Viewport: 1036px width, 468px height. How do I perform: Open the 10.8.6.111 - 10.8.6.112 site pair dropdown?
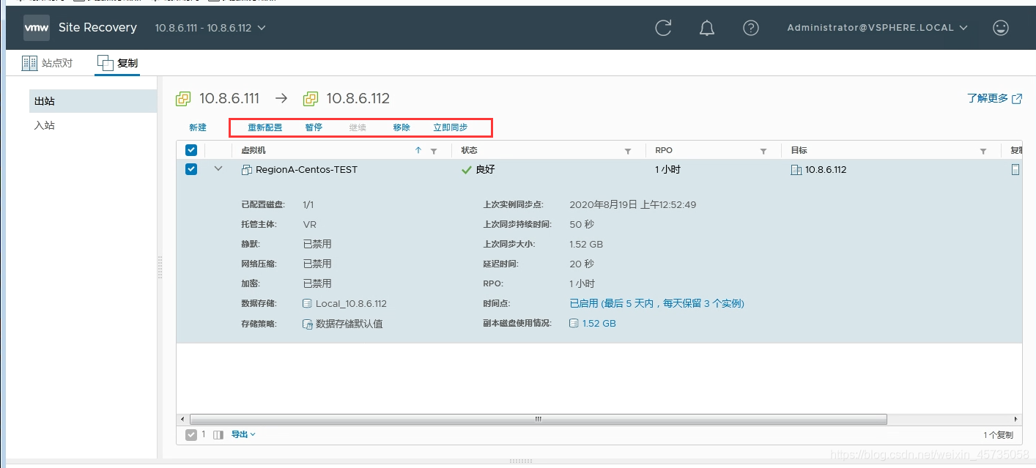coord(210,28)
